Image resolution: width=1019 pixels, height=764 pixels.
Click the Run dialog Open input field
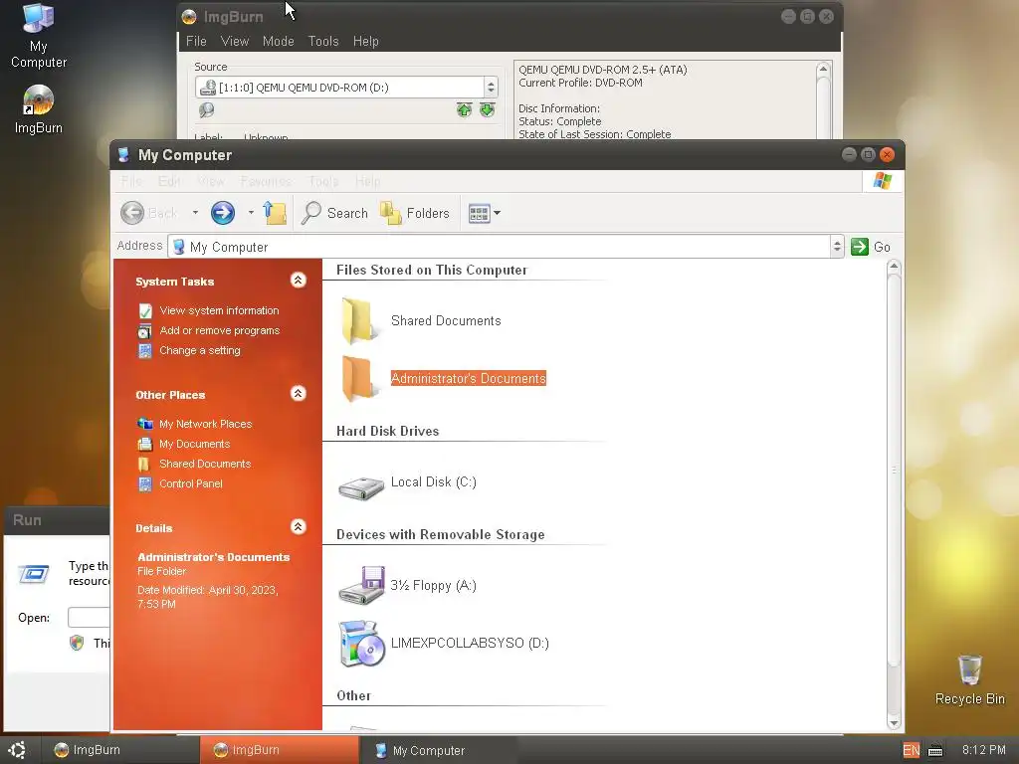(x=89, y=617)
